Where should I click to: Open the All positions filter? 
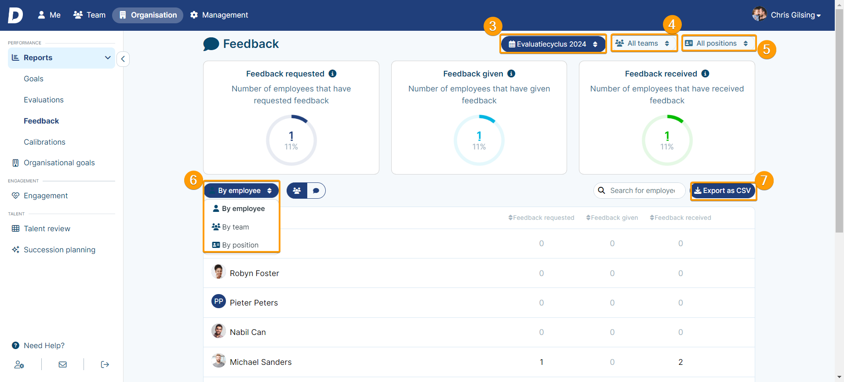[x=719, y=43]
